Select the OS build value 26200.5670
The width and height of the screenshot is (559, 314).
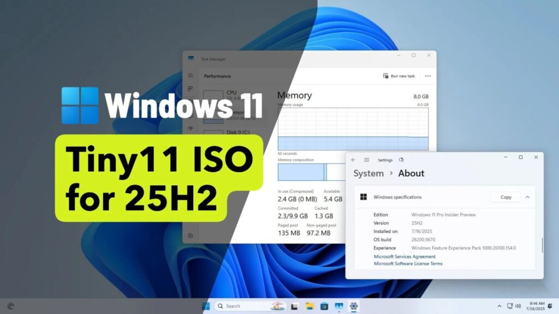pyautogui.click(x=423, y=240)
